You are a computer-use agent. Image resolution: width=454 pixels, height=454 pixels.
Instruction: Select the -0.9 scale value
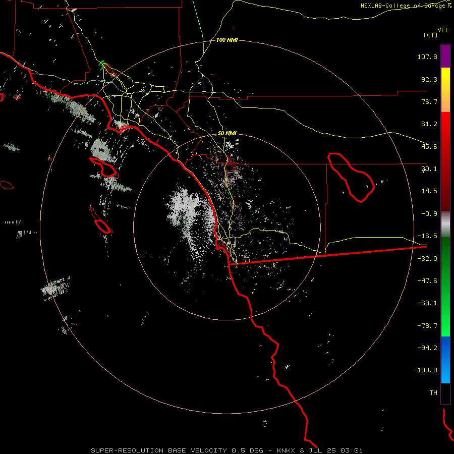coord(429,214)
